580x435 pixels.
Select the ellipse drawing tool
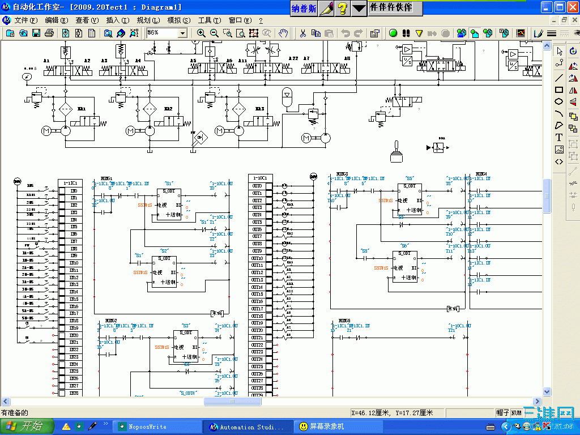[x=559, y=101]
